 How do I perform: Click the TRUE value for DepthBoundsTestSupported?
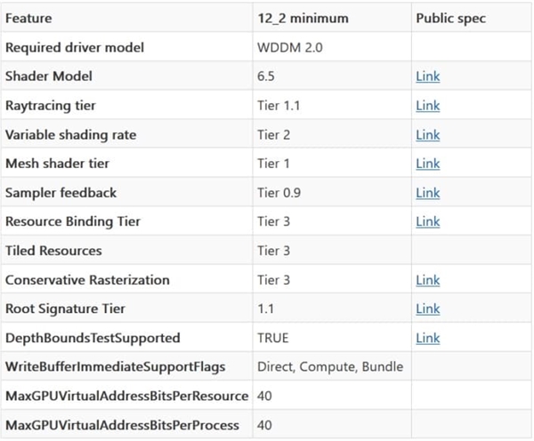[273, 338]
